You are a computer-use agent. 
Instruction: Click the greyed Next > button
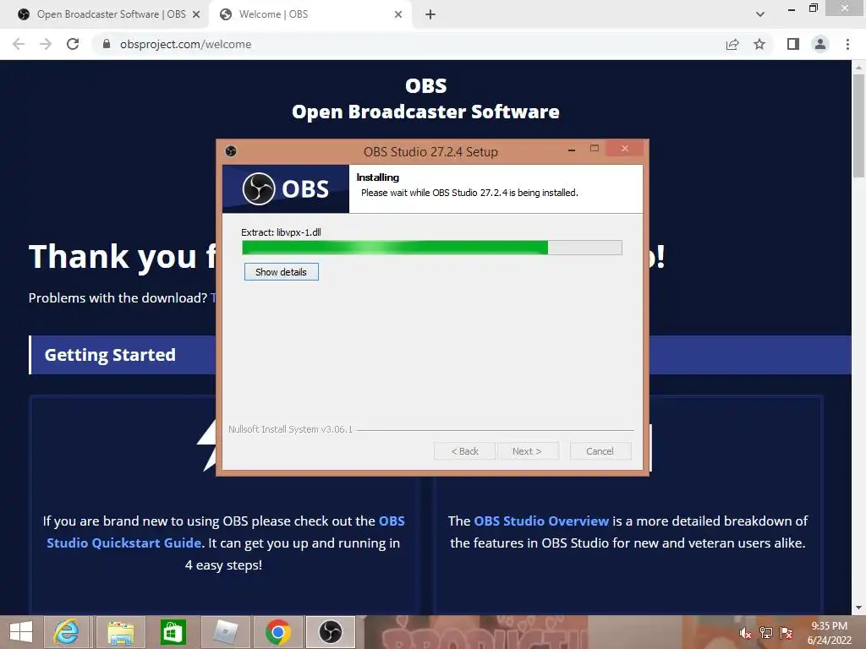(528, 451)
